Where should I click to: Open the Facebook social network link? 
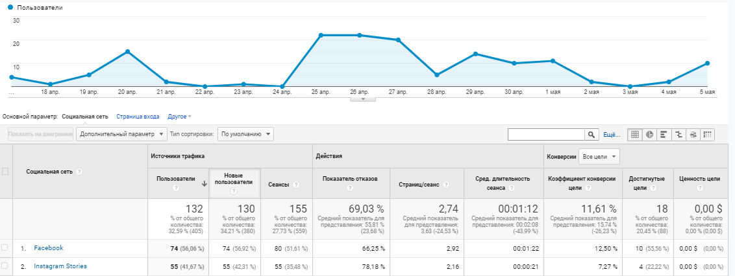click(48, 248)
